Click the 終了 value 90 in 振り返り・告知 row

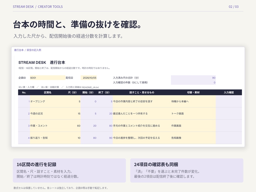pos(105,138)
